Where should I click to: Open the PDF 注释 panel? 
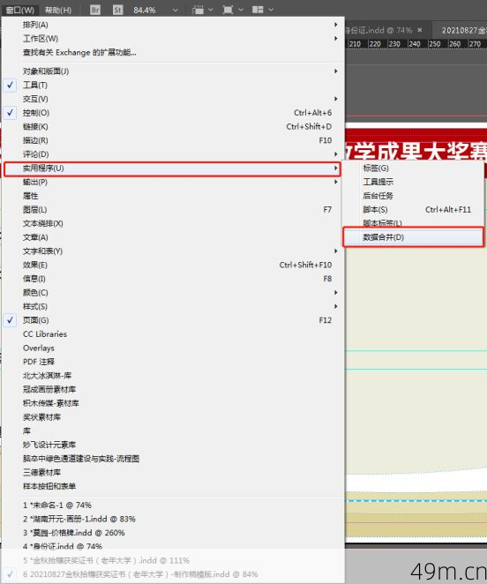(173, 362)
